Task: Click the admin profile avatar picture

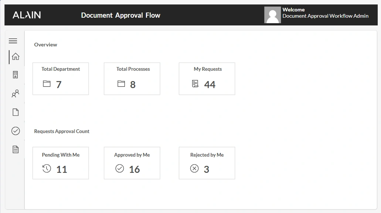Action: pyautogui.click(x=272, y=15)
